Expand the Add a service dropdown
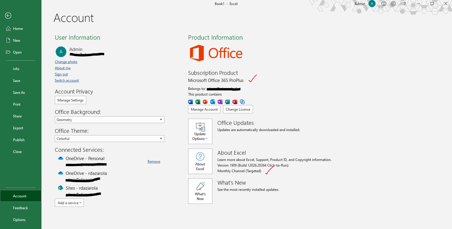Viewport: 452px width, 229px height. [69, 203]
